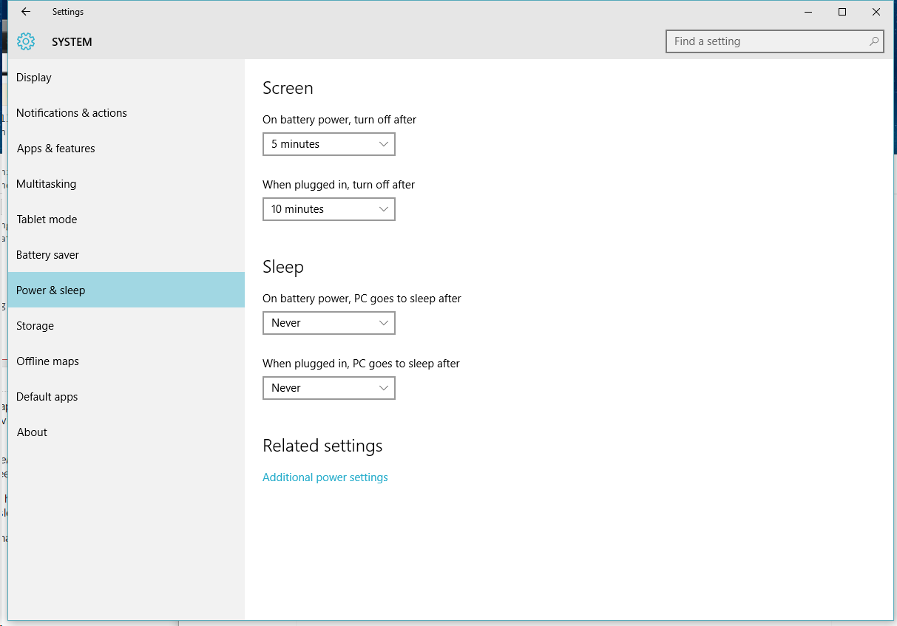Viewport: 897px width, 626px height.
Task: Select Storage in the sidebar
Action: [35, 325]
